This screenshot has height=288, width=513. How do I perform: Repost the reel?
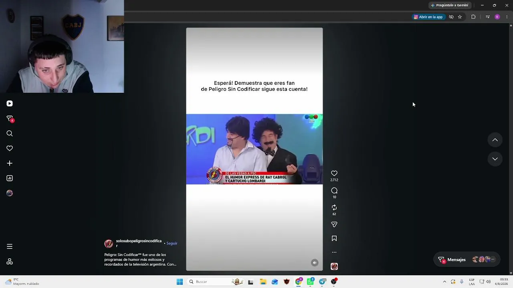(334, 208)
